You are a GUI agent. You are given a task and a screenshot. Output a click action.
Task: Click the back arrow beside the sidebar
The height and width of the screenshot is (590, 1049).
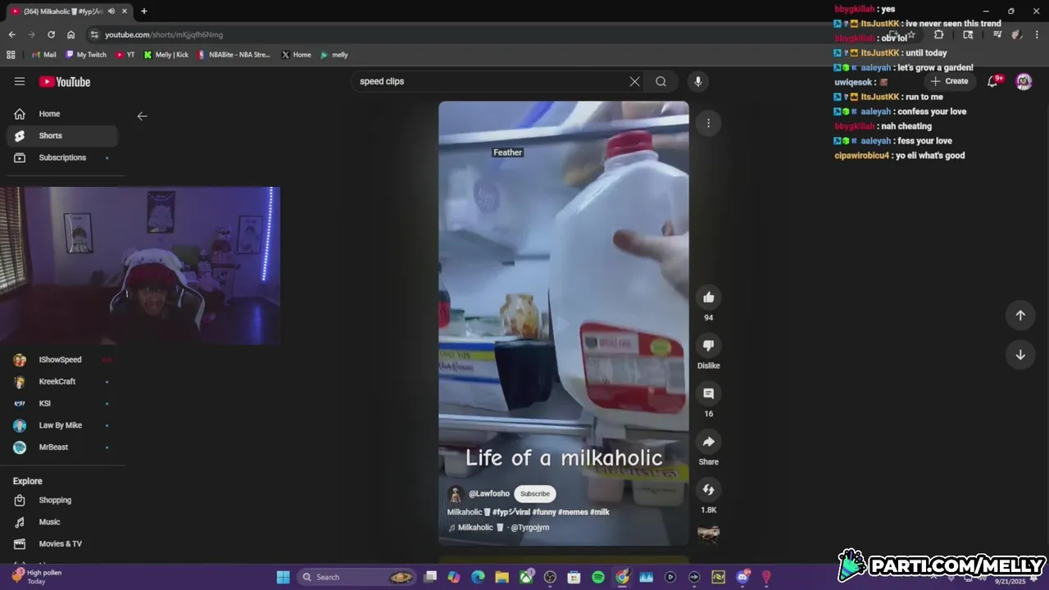click(x=142, y=116)
